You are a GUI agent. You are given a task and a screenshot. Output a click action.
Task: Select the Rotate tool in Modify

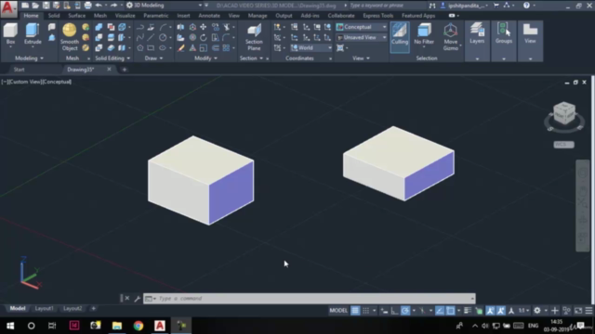tap(204, 37)
